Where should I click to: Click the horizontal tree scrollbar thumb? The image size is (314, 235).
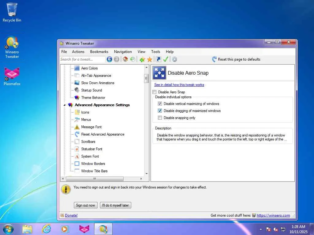coord(94,179)
